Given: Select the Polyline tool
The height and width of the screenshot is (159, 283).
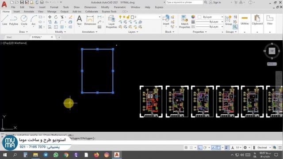Looking at the screenshot, I should pyautogui.click(x=14, y=20).
